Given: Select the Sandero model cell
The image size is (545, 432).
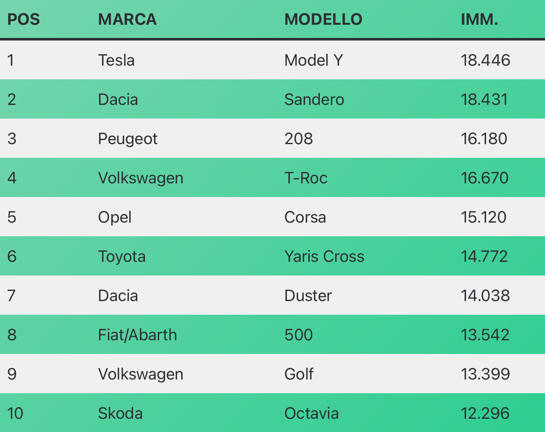Looking at the screenshot, I should pos(314,99).
